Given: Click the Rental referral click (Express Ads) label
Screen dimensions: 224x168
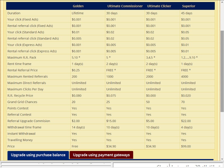Looking at the screenshot, I should (32, 51).
